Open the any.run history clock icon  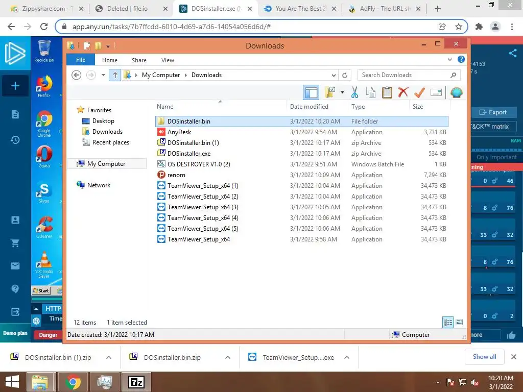point(15,140)
